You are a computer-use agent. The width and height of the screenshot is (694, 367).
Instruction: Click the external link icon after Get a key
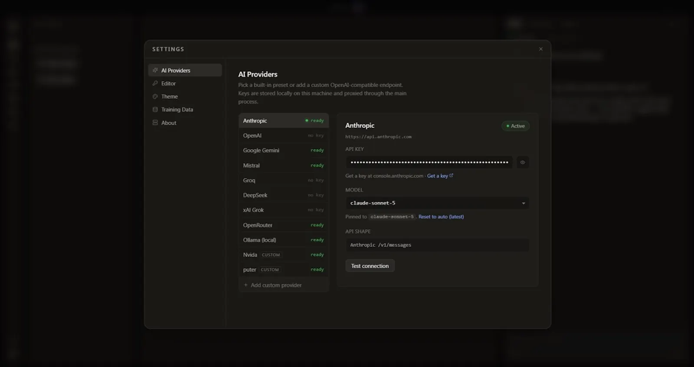[452, 175]
